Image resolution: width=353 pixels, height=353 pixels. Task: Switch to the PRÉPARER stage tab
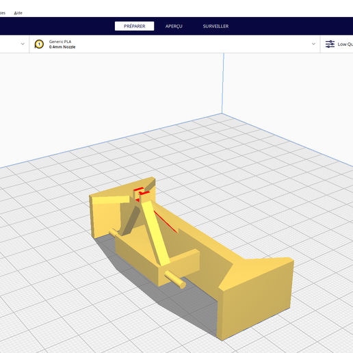click(134, 26)
